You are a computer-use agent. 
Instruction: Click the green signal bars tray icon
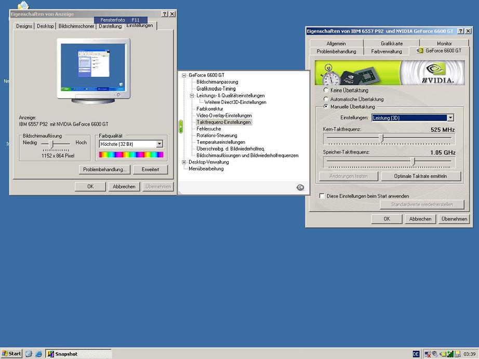tap(450, 354)
